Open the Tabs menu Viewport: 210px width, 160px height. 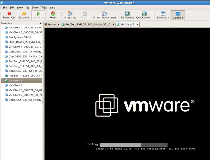44,8
